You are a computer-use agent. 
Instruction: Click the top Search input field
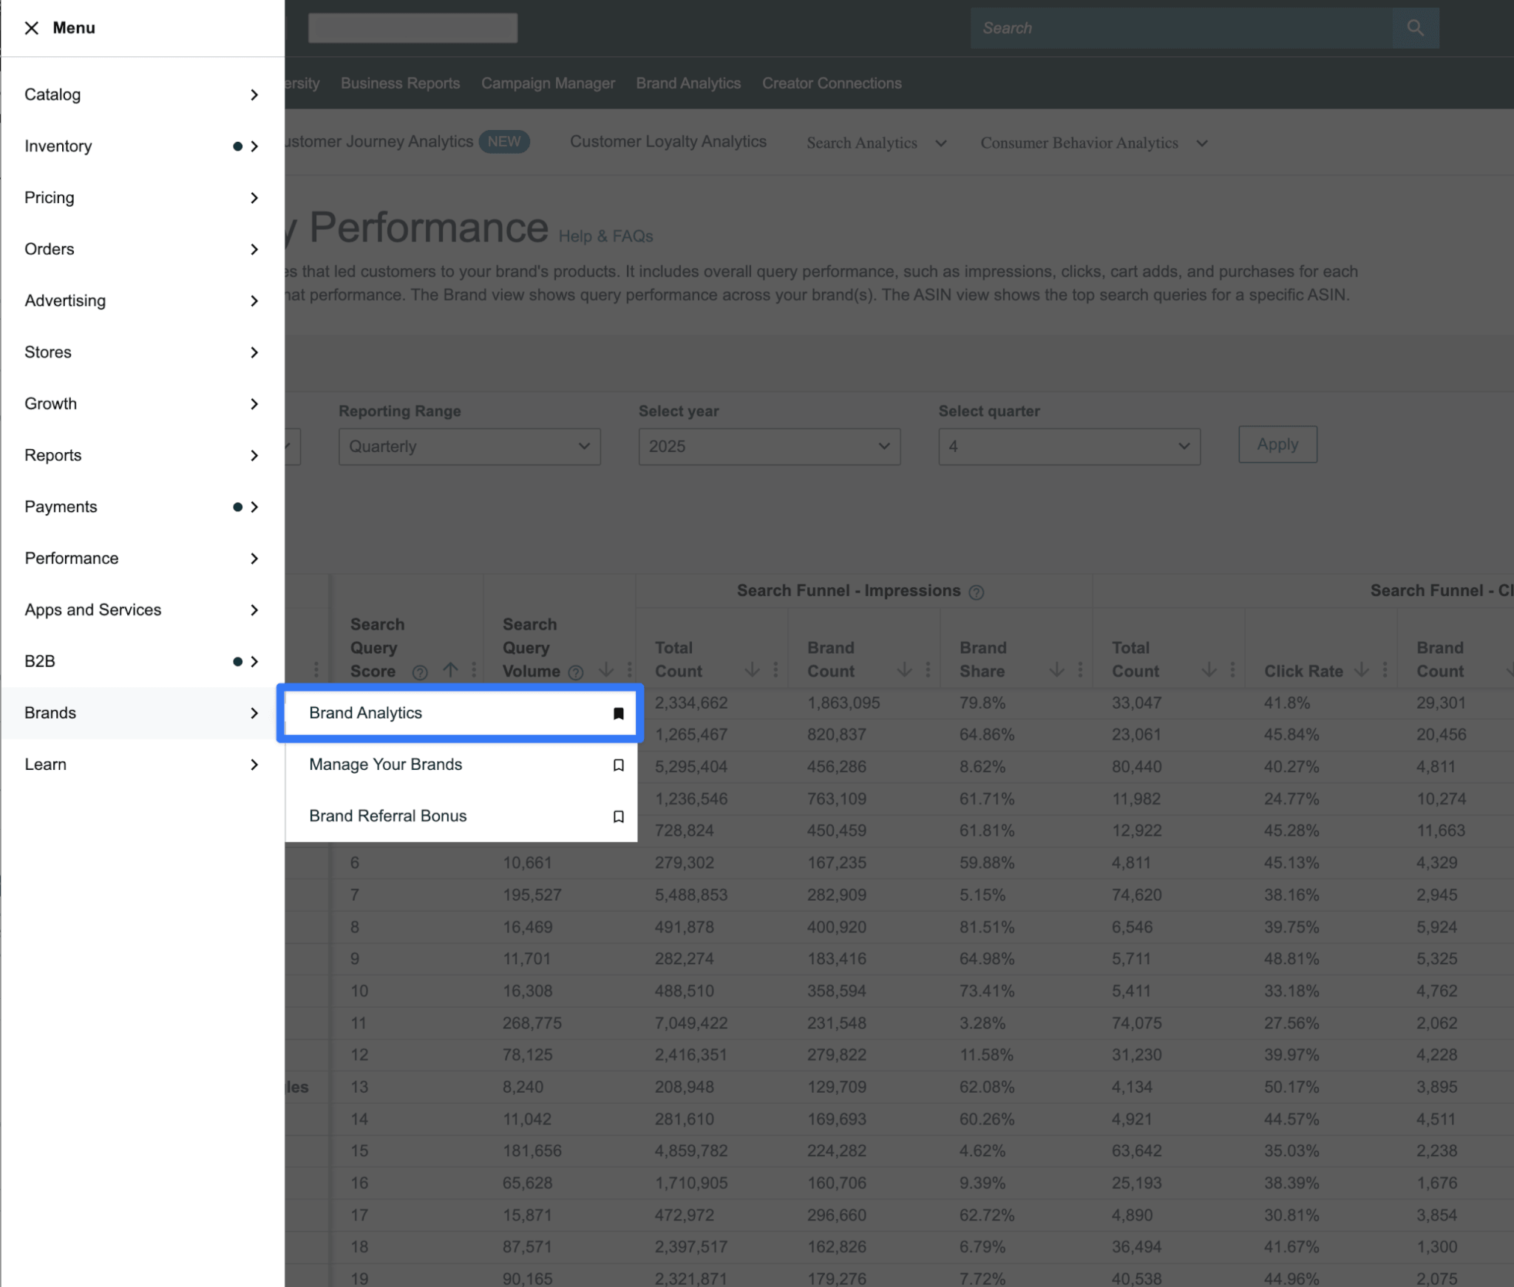[x=1181, y=28]
